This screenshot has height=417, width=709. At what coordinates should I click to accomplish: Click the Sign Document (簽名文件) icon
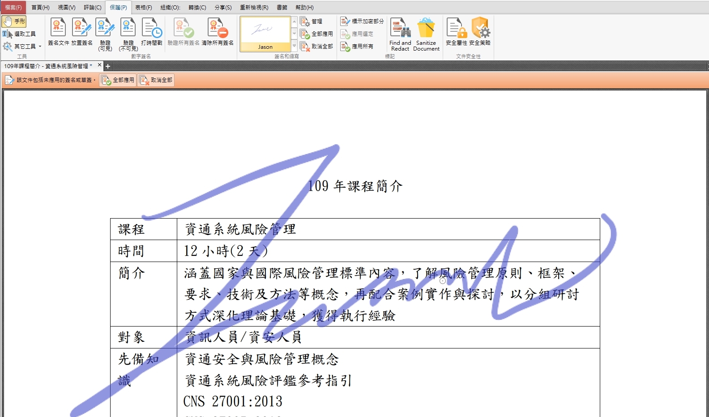58,31
